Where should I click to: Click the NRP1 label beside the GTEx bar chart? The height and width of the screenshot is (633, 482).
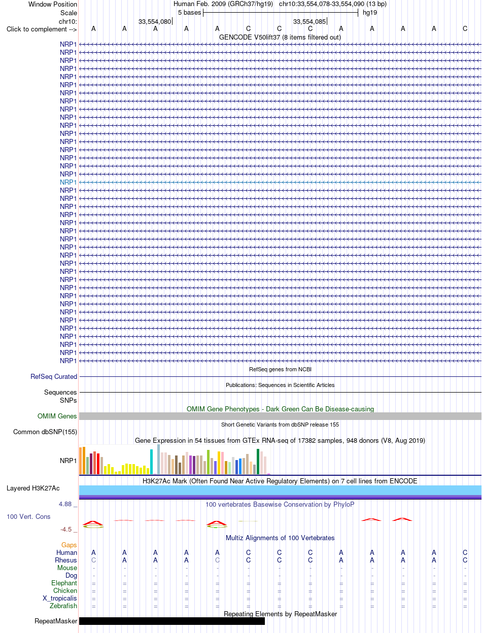(68, 461)
